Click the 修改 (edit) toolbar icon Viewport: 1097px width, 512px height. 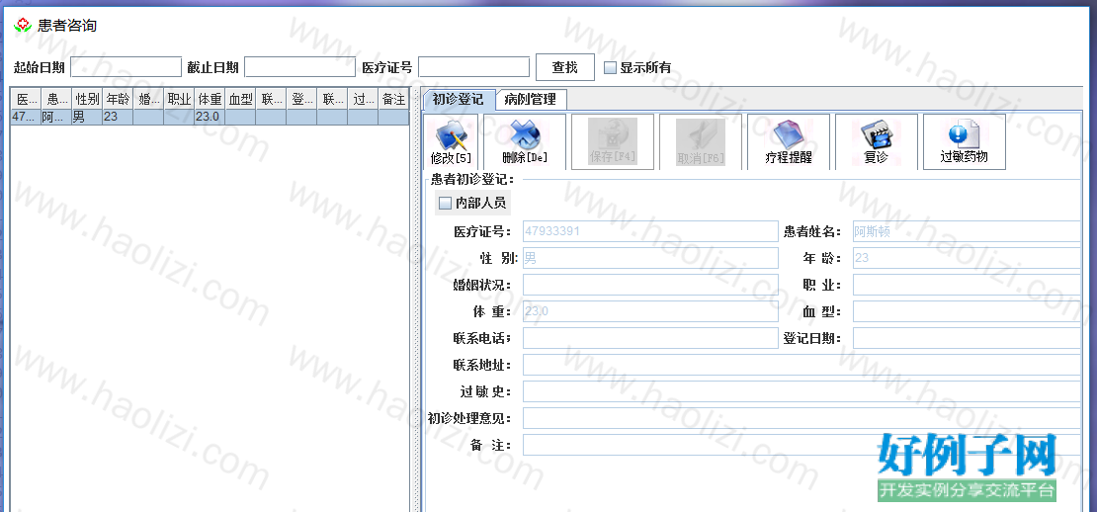pos(452,142)
